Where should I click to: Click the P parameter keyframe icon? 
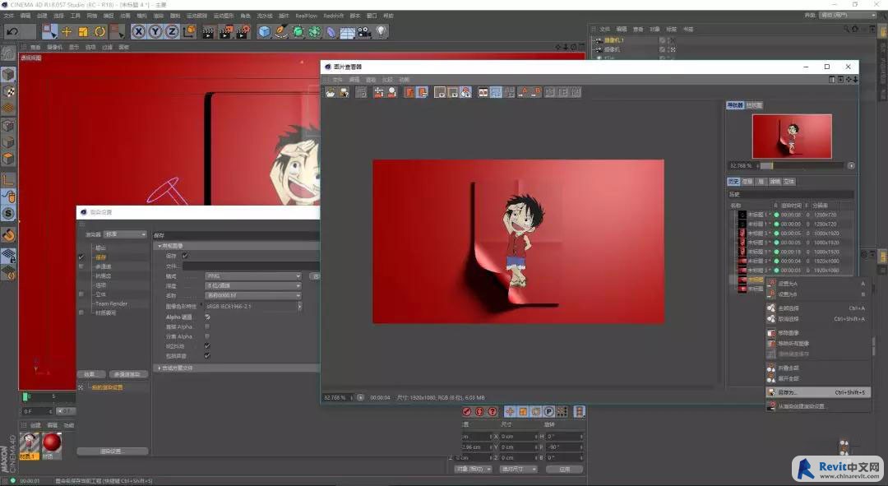[x=548, y=412]
